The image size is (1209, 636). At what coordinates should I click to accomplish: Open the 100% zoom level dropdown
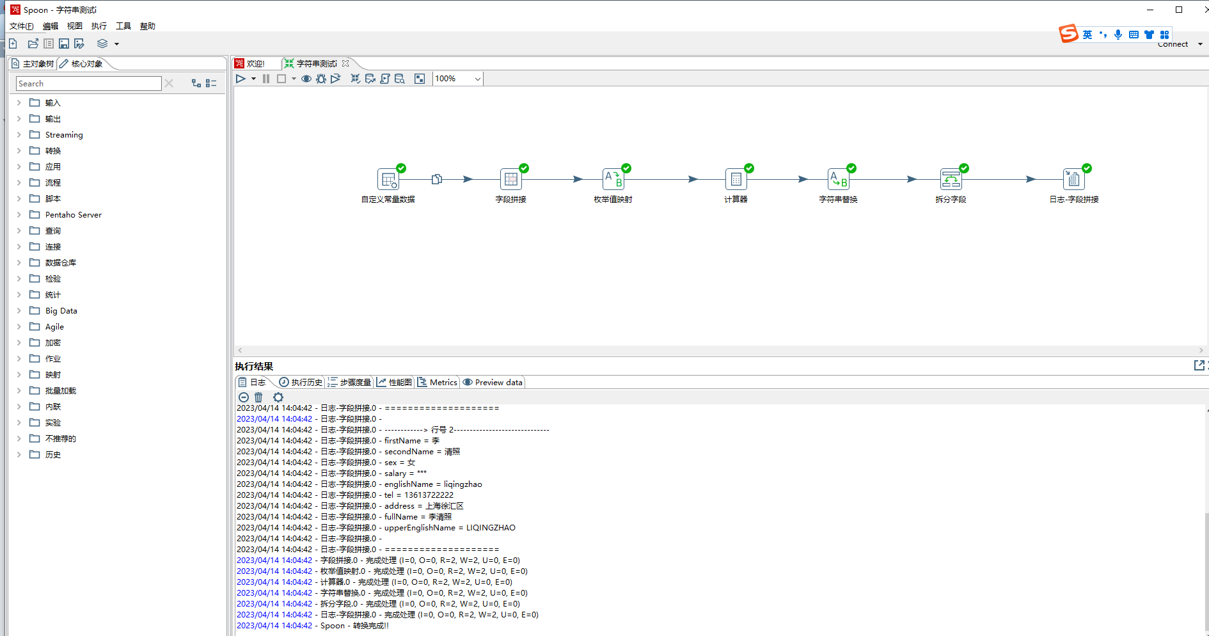click(477, 79)
